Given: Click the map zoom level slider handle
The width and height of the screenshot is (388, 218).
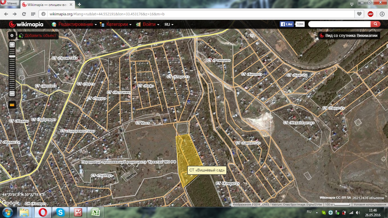Looking at the screenshot, I should (x=12, y=56).
